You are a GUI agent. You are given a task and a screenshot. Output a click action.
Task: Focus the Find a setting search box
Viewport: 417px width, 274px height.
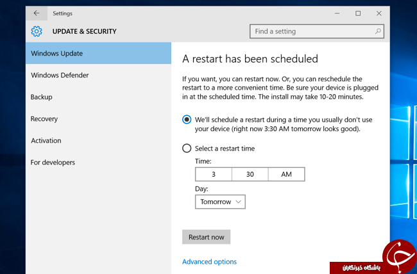point(317,31)
